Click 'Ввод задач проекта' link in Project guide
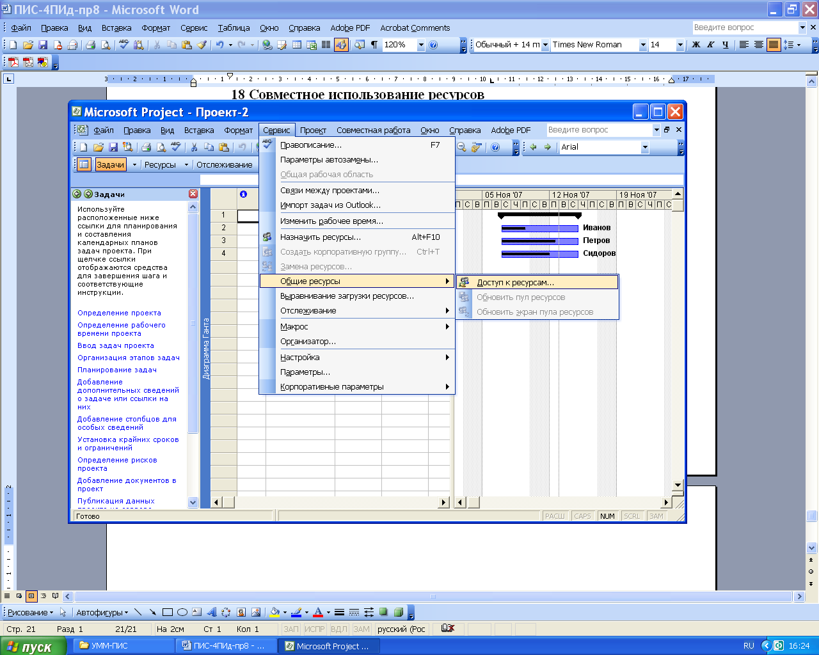The height and width of the screenshot is (655, 819). (x=116, y=345)
